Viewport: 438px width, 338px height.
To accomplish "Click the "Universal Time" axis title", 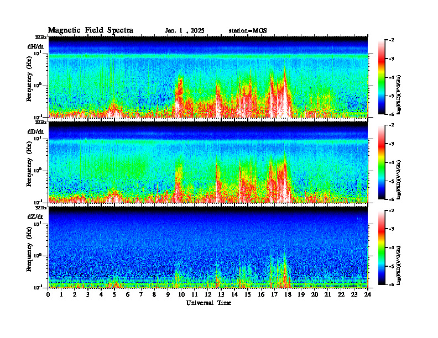I will coord(208,303).
